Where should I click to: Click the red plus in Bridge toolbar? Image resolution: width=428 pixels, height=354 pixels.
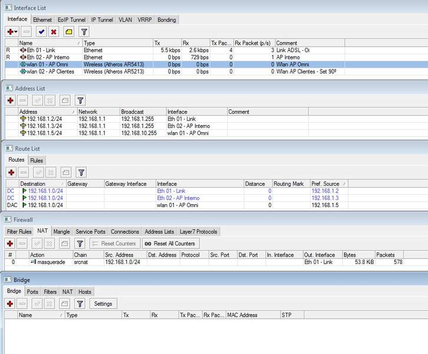[11, 303]
